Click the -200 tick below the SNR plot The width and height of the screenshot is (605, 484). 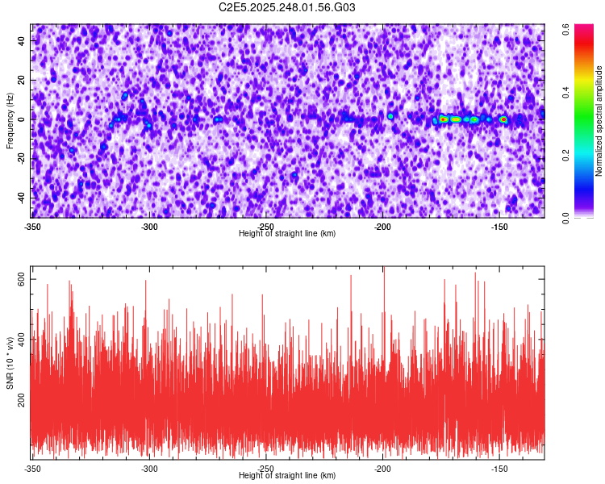pos(382,469)
